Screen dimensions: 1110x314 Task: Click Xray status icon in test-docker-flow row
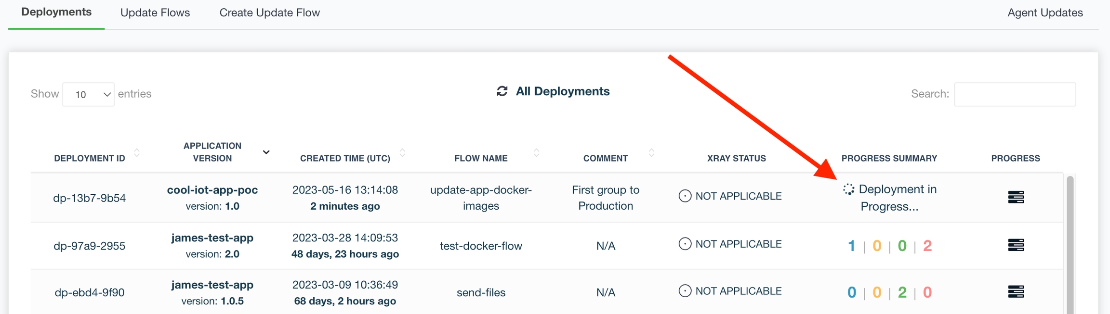(x=685, y=244)
